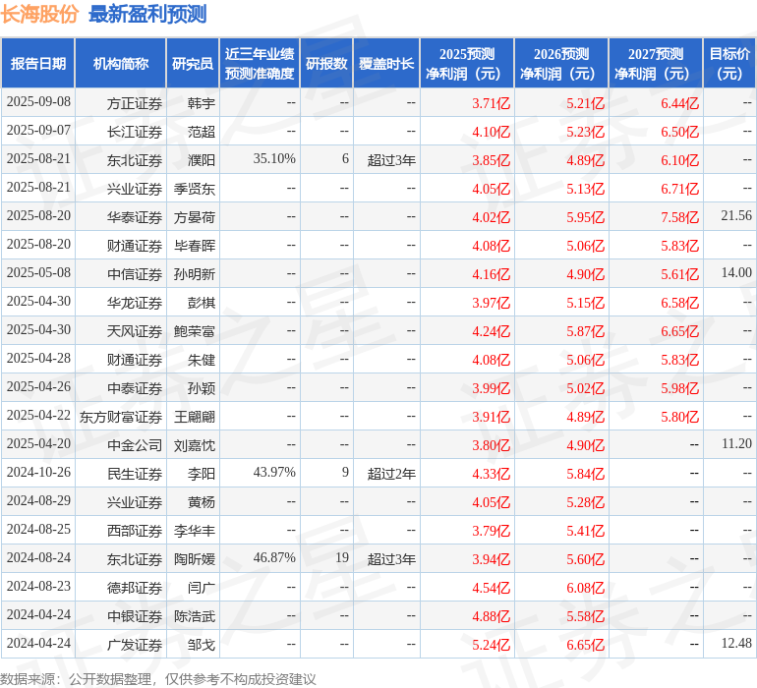Click the 2027预测净利润 column header
Screen dimensions: 757x688
tap(656, 63)
